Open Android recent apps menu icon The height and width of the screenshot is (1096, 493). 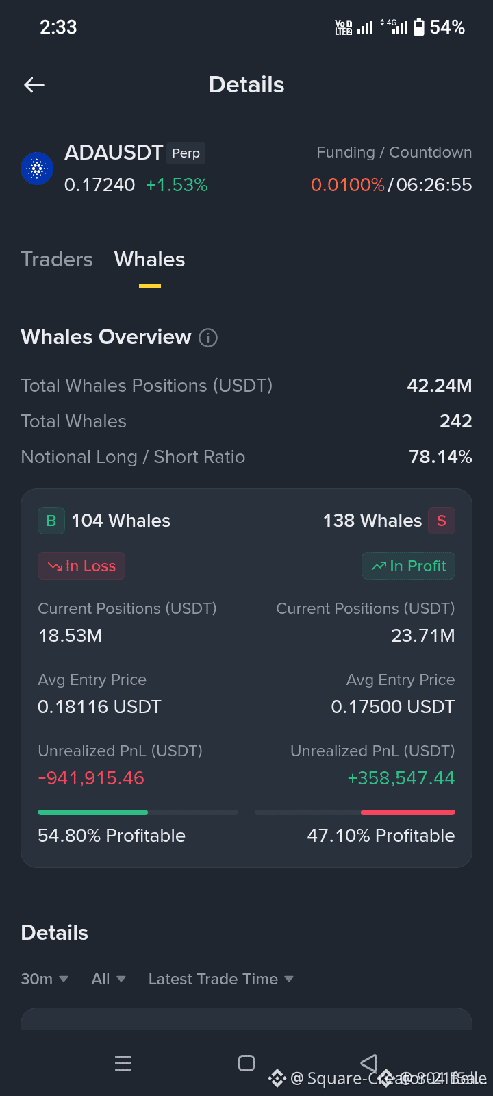[x=123, y=1063]
